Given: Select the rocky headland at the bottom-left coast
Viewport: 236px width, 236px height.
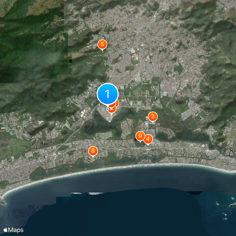Looking at the screenshot, I should (3, 201).
